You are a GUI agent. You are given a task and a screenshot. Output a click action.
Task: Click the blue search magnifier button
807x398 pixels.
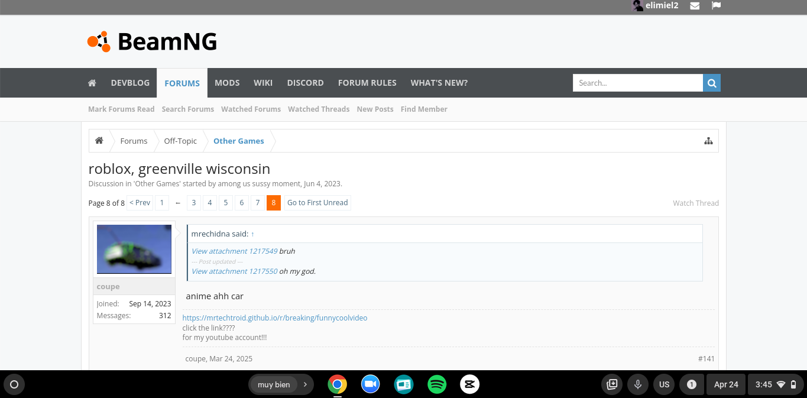(x=712, y=83)
